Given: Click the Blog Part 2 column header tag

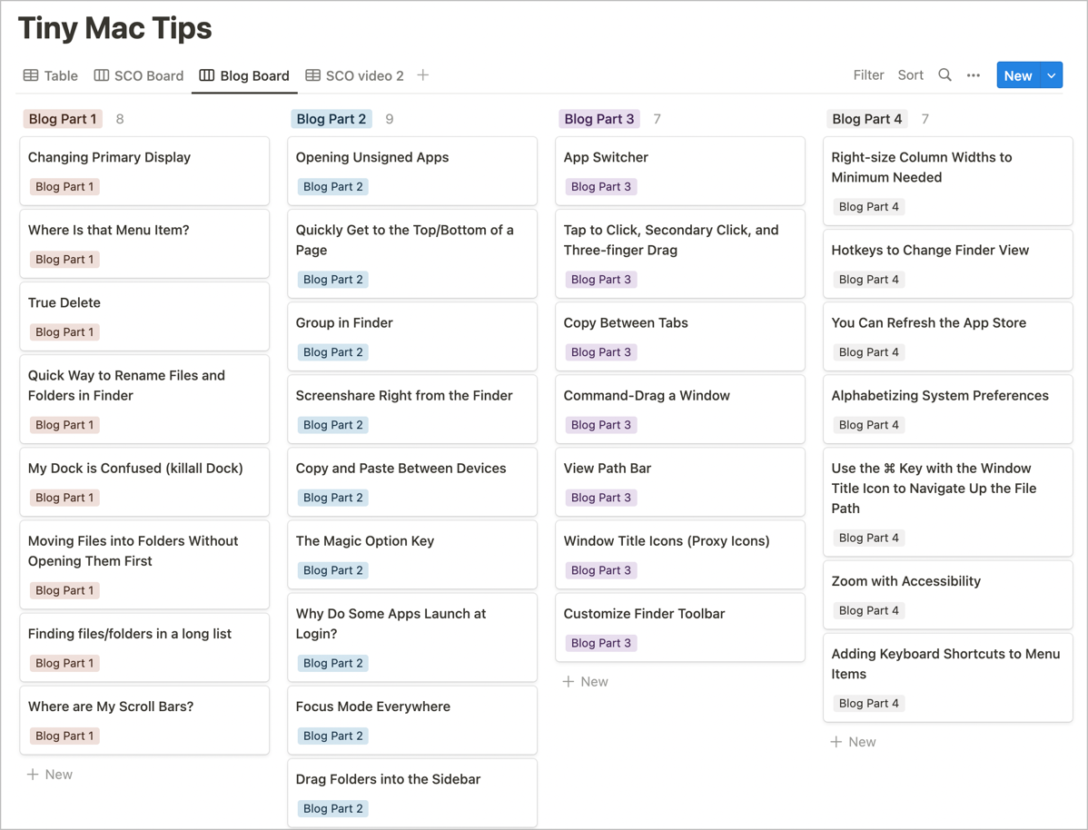Looking at the screenshot, I should tap(331, 119).
